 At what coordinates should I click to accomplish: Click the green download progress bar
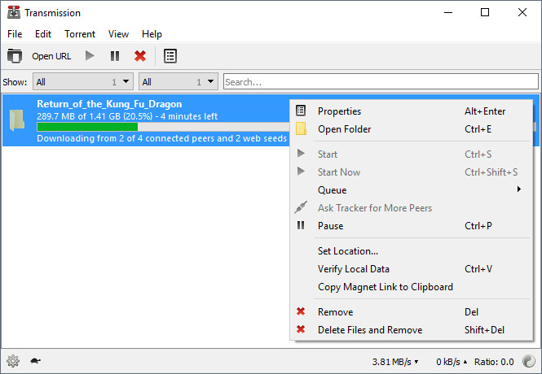(x=86, y=127)
